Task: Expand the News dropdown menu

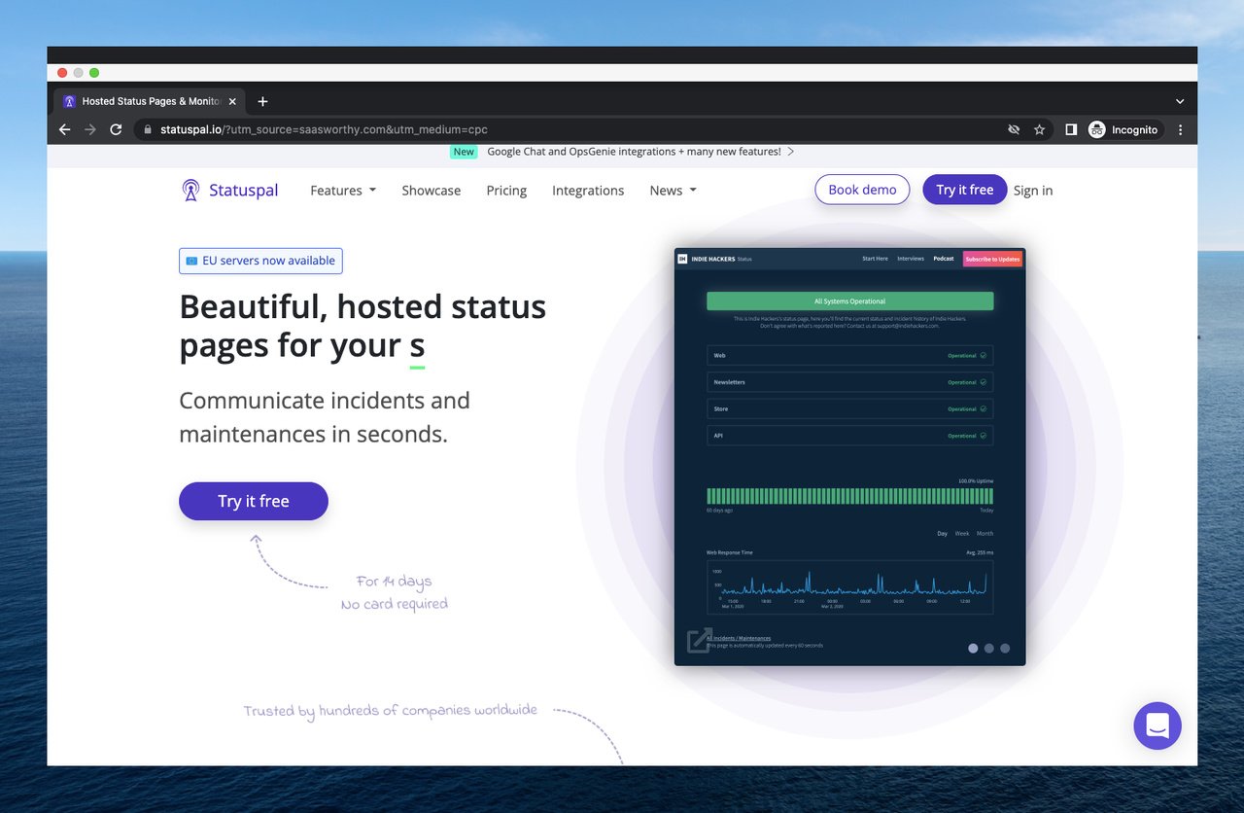Action: coord(673,191)
